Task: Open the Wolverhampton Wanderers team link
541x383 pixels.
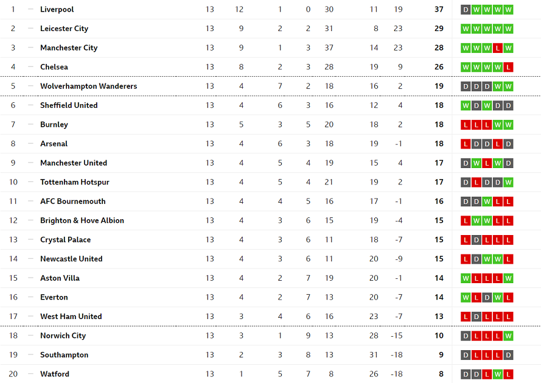Action: point(89,86)
